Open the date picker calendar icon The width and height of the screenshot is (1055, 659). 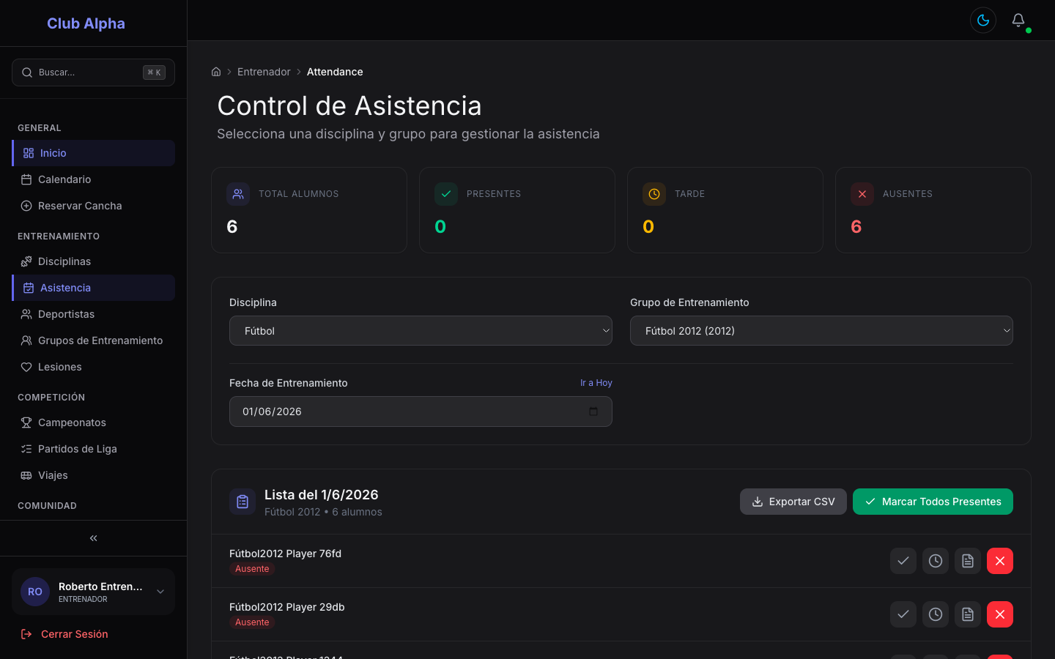pyautogui.click(x=593, y=412)
